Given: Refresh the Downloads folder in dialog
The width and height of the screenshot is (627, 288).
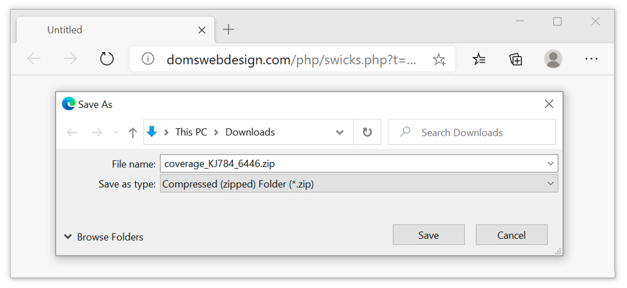Looking at the screenshot, I should click(367, 132).
